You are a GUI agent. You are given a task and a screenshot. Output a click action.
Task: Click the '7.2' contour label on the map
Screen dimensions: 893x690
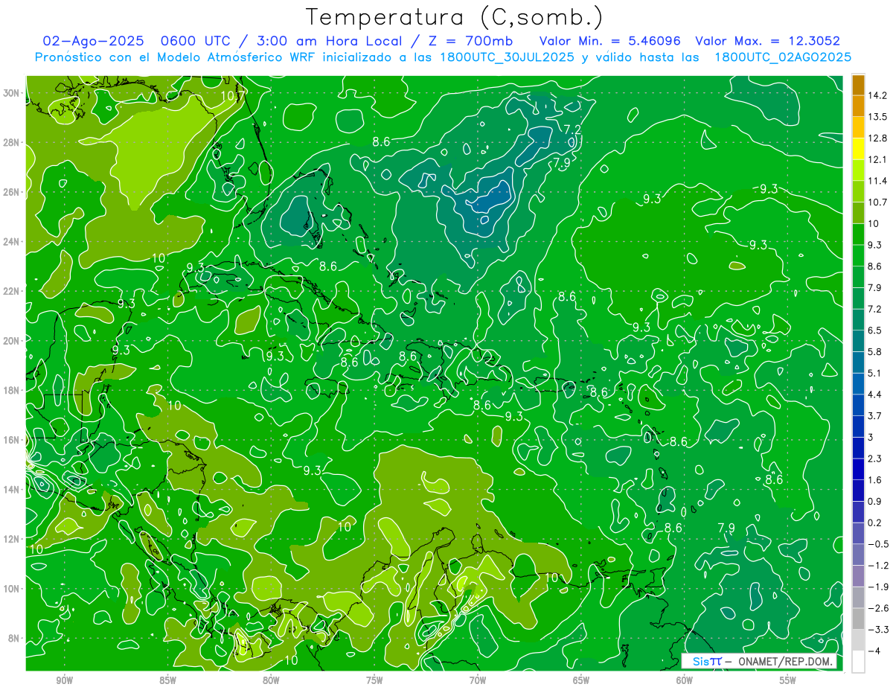coord(572,130)
